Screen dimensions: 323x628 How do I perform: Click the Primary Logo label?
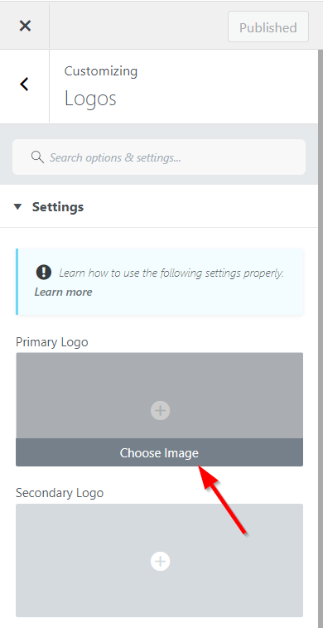[x=52, y=342]
